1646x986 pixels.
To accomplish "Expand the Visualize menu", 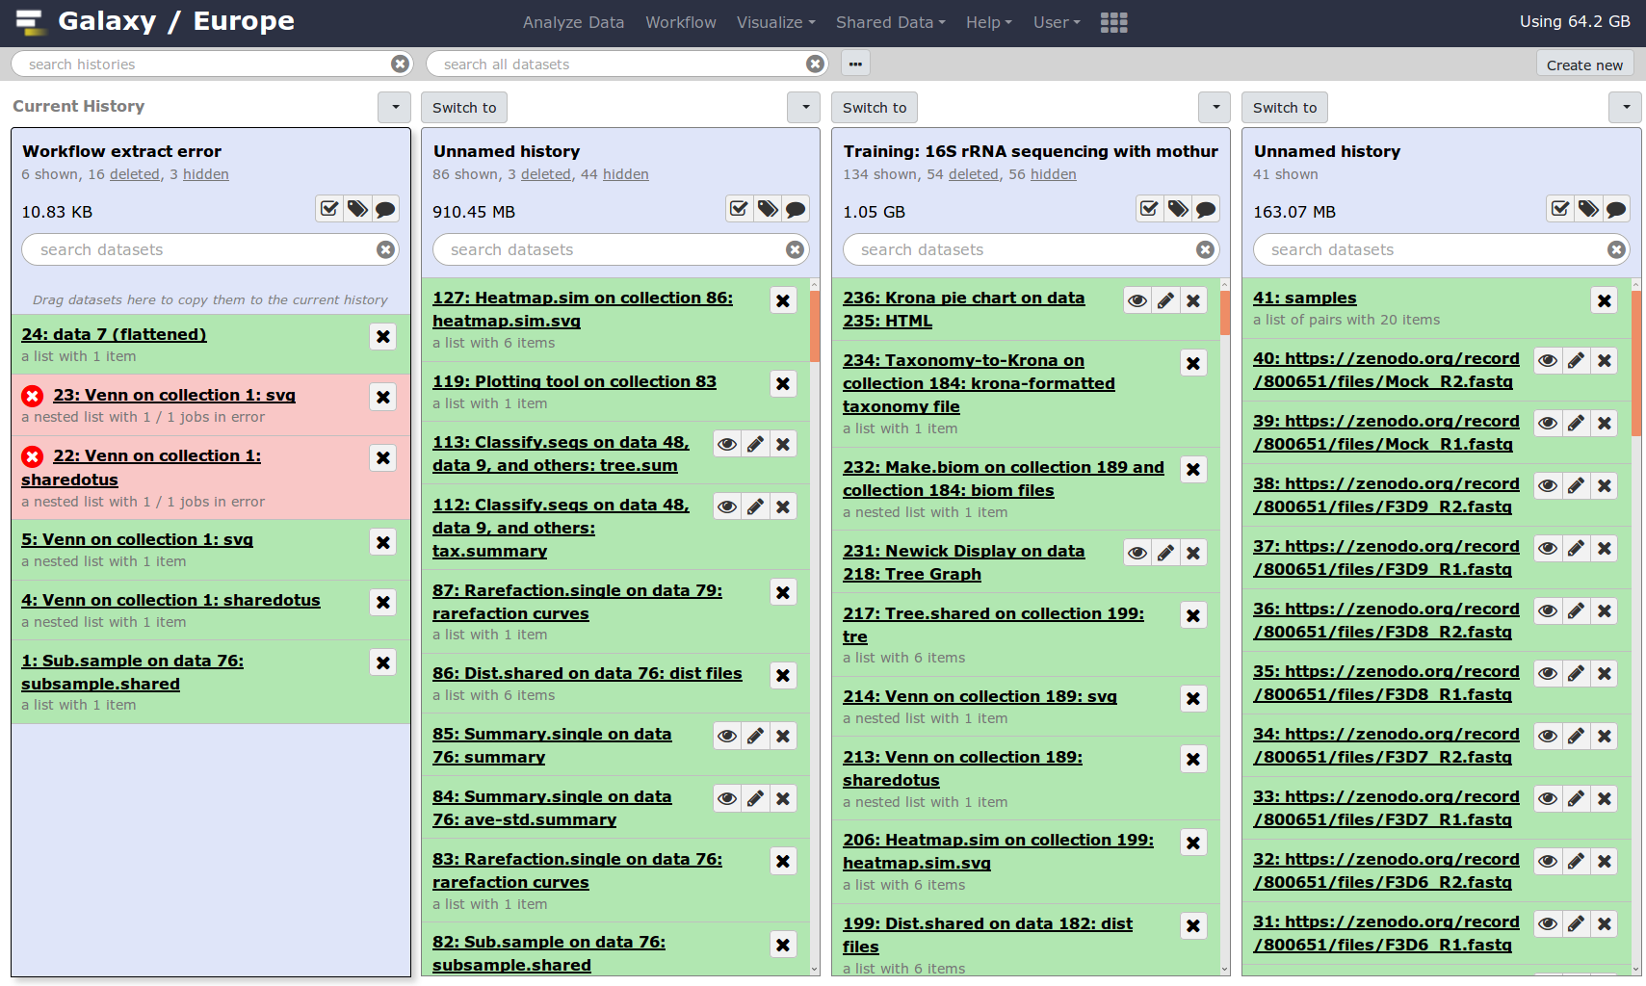I will [x=775, y=22].
